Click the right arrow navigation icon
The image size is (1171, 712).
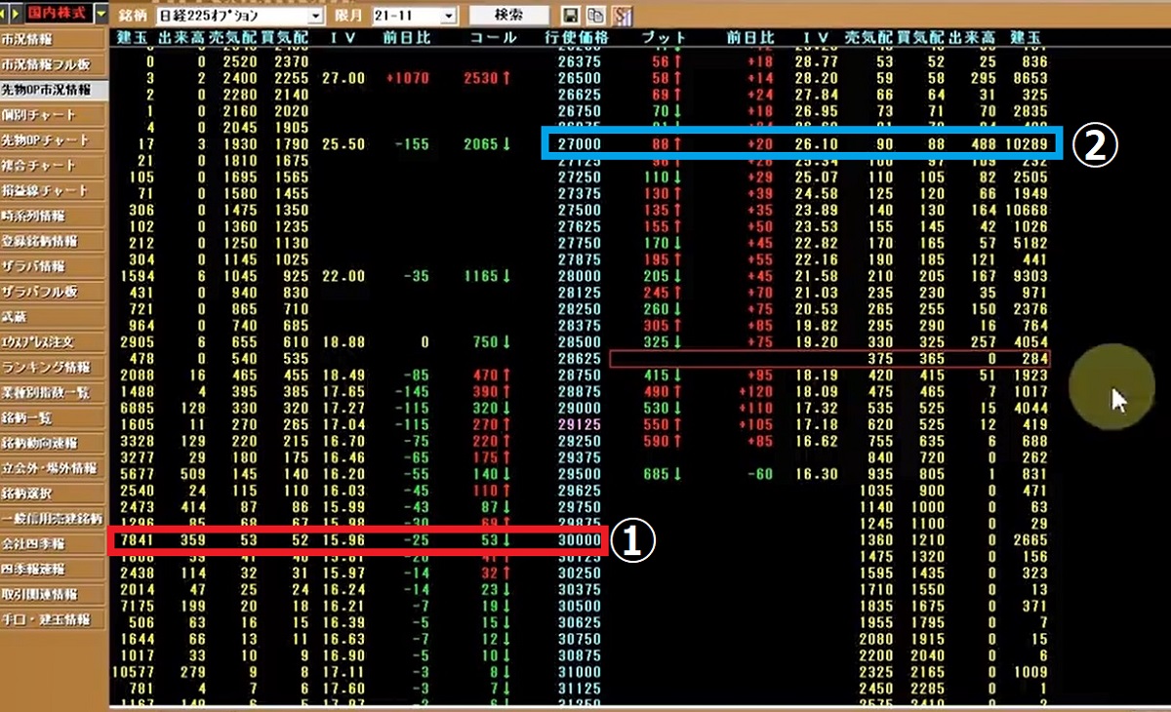click(17, 14)
